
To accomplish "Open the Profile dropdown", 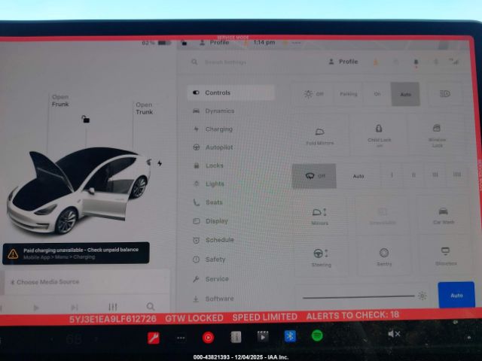I will coord(343,62).
